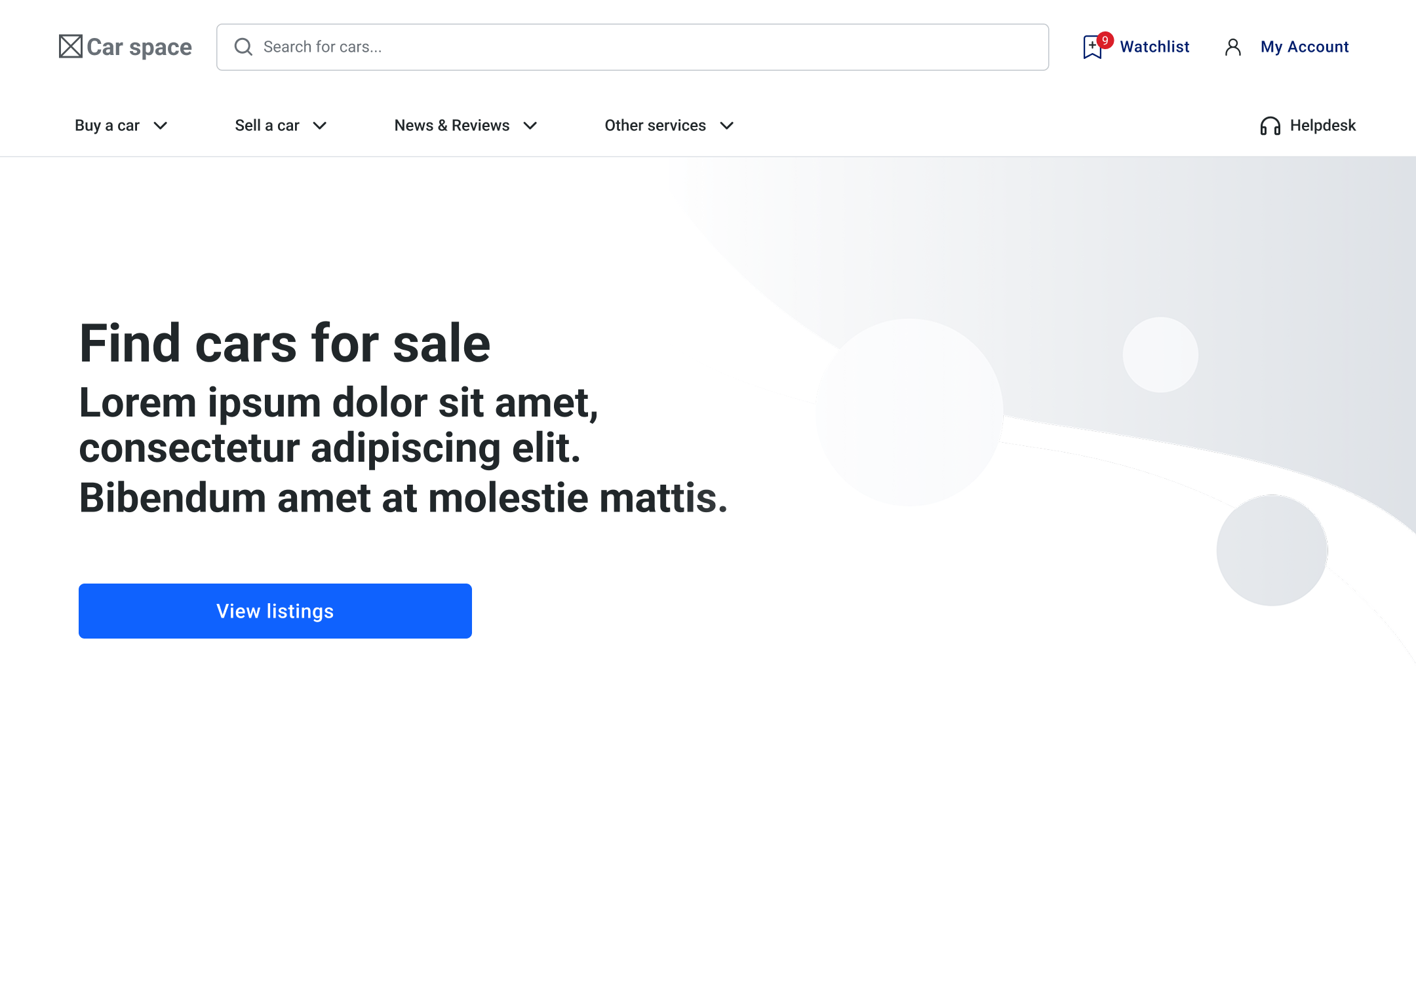
Task: Open the Helpdesk link
Action: click(x=1323, y=126)
